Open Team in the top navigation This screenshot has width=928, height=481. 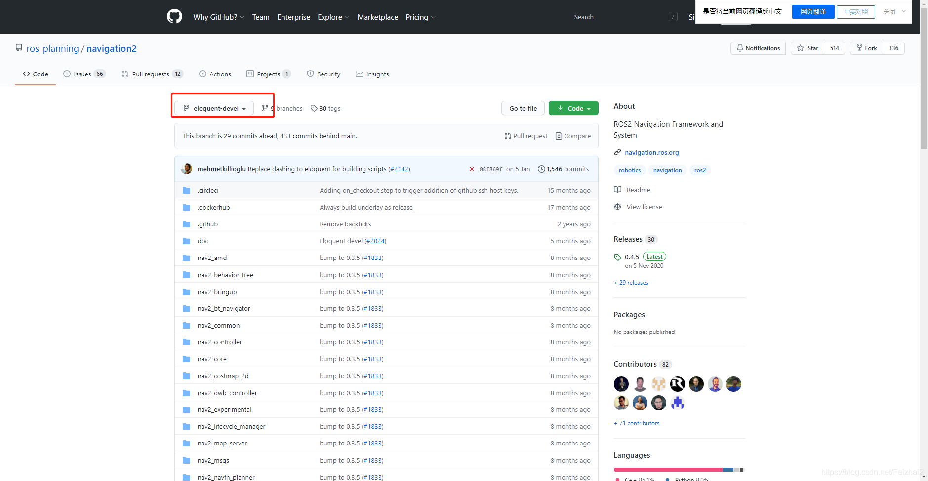(261, 17)
